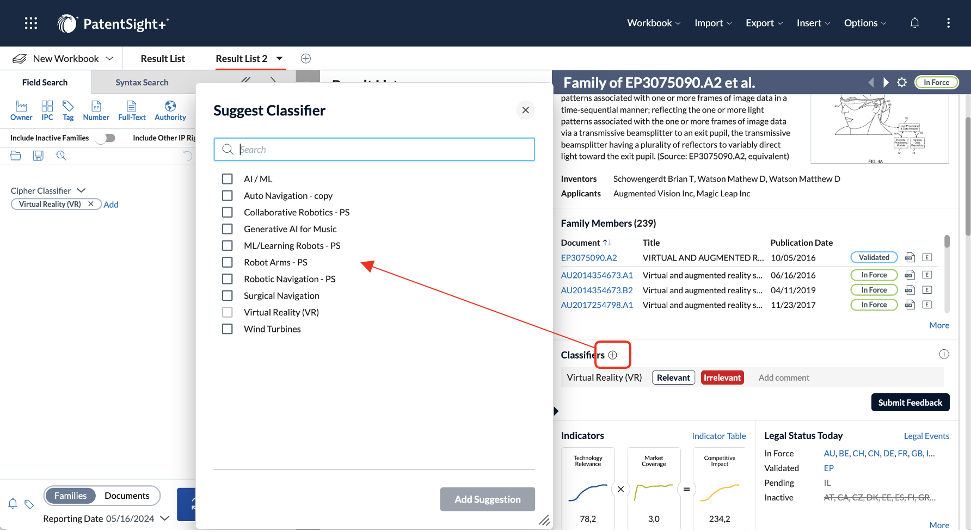Mark Virtual Reality (VR) as Relevant

coord(673,378)
